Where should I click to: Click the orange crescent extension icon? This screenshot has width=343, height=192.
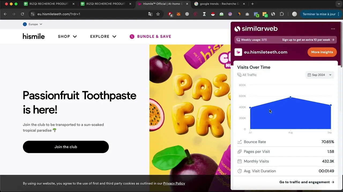click(239, 14)
